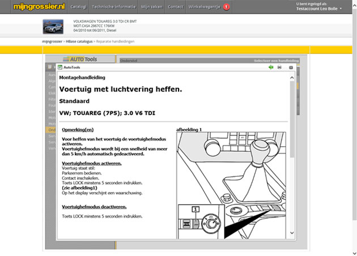This screenshot has width=357, height=256.
Task: Click Reparatie handleidingen breadcrumb
Action: click(x=115, y=41)
